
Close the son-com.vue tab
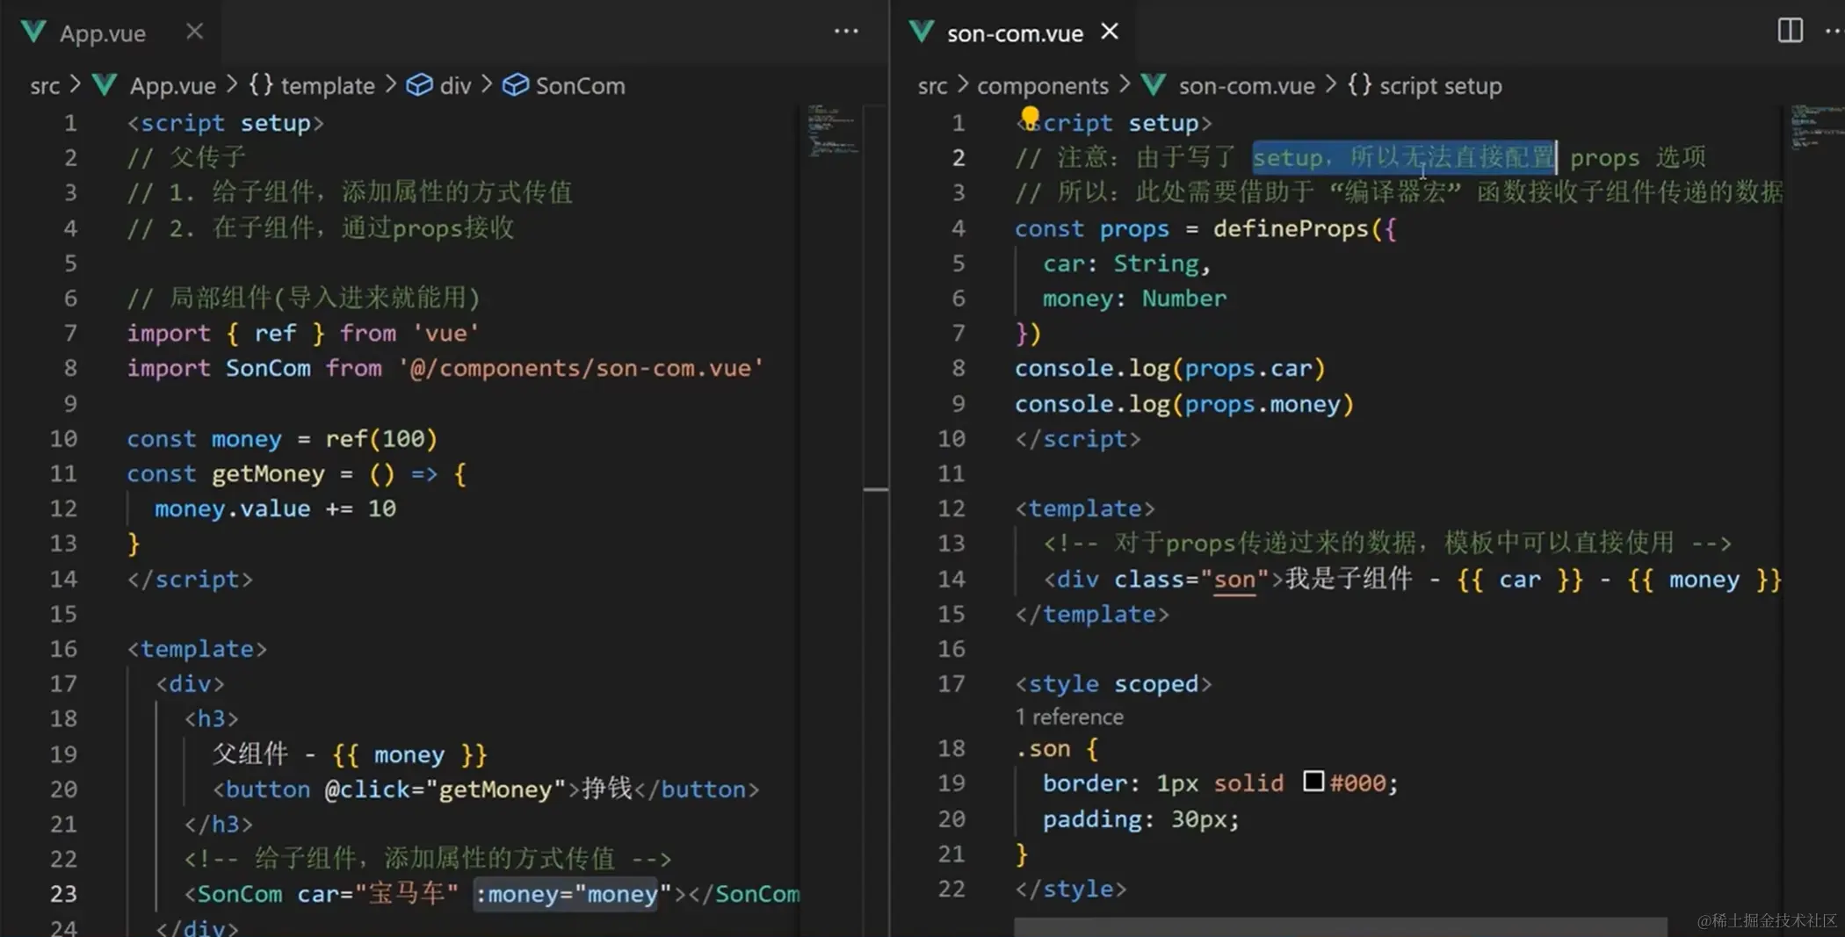click(x=1110, y=32)
